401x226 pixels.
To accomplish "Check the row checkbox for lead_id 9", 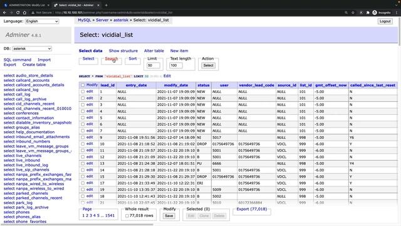I will pos(83,137).
